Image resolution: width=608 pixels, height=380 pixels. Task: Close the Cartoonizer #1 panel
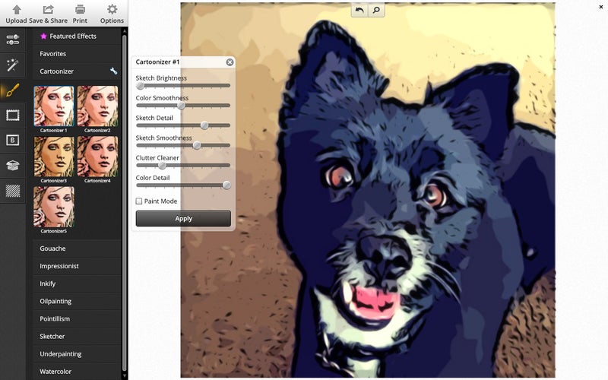230,62
